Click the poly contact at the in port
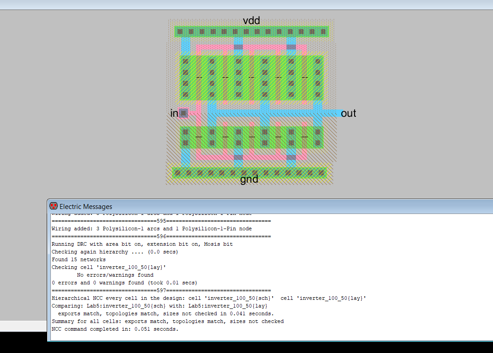Viewport: 493px width, 353px height. [183, 113]
